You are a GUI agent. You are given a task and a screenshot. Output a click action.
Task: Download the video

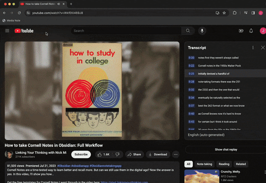(158, 155)
